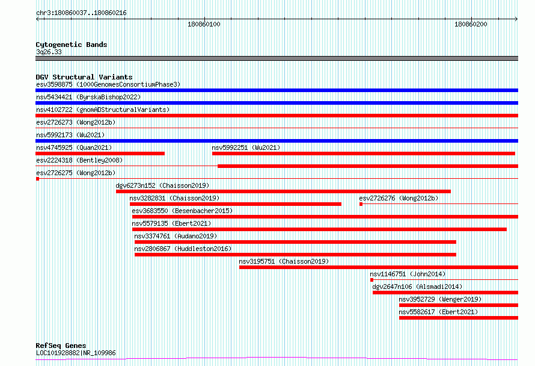Click the red bar under nsv4102722
The image size is (535, 366).
(x=277, y=116)
